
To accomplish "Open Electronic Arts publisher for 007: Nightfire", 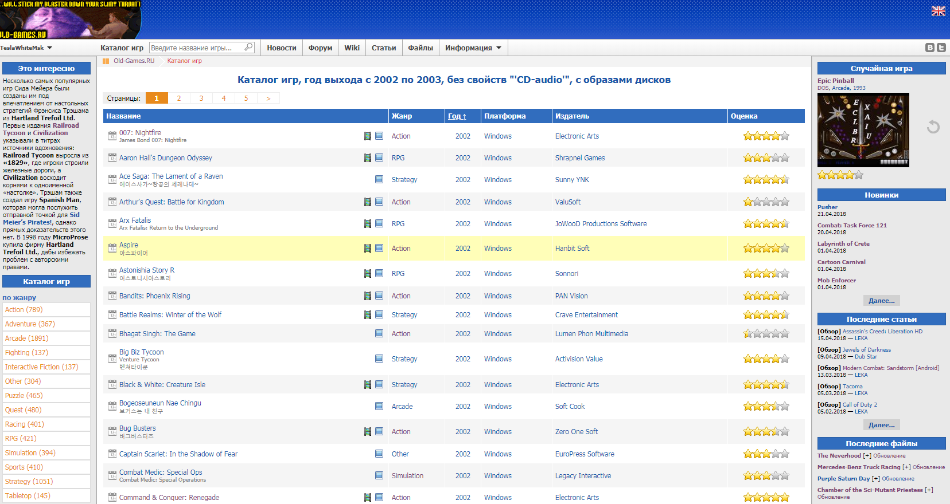I will pyautogui.click(x=577, y=136).
